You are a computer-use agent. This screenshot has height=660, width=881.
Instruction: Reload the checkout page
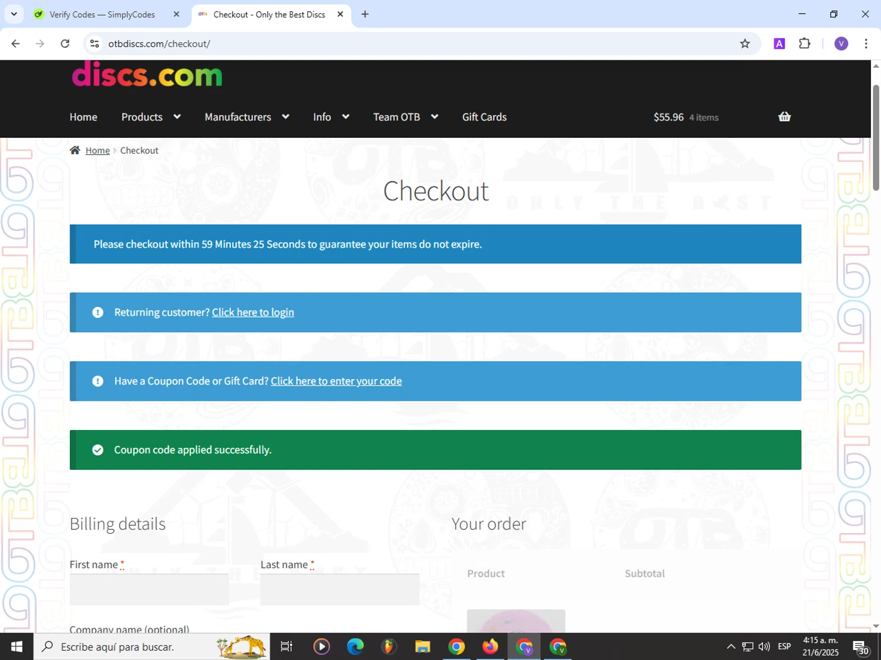65,43
